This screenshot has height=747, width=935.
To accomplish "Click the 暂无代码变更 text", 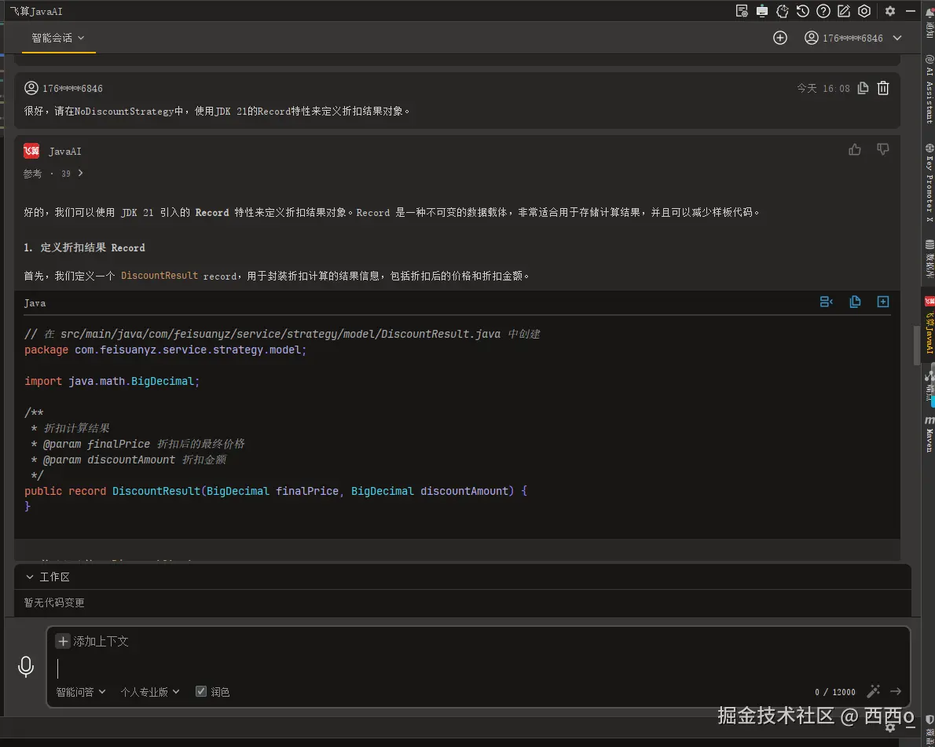I will [x=54, y=602].
